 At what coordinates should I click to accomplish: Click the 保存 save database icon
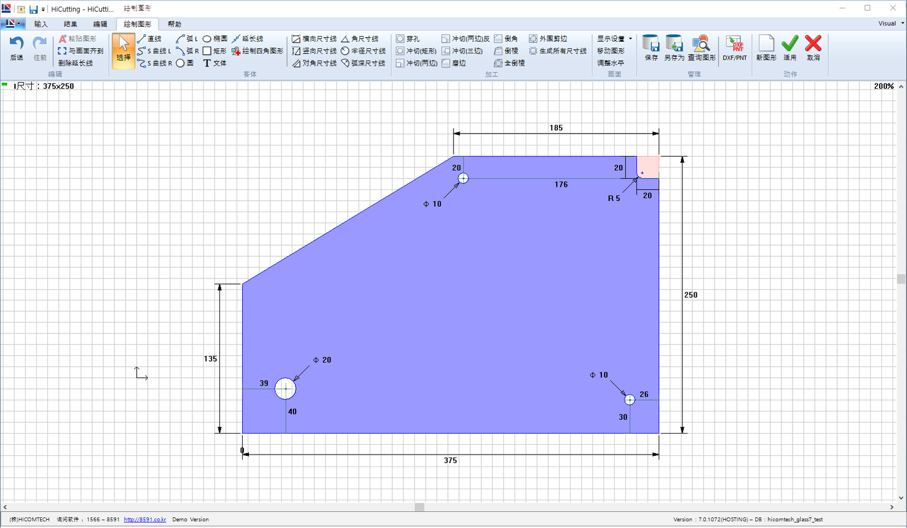coord(651,44)
